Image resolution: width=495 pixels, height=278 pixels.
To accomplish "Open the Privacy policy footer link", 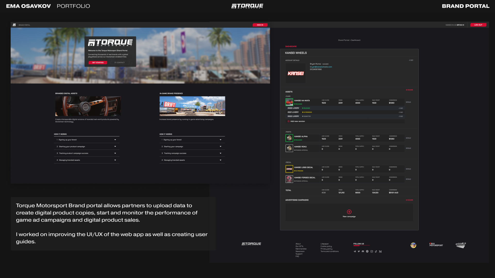I will [326, 249].
